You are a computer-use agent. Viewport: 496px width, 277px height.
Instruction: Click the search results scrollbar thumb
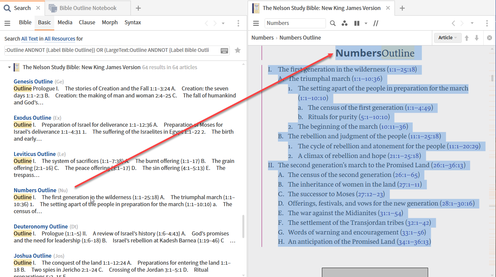243,226
